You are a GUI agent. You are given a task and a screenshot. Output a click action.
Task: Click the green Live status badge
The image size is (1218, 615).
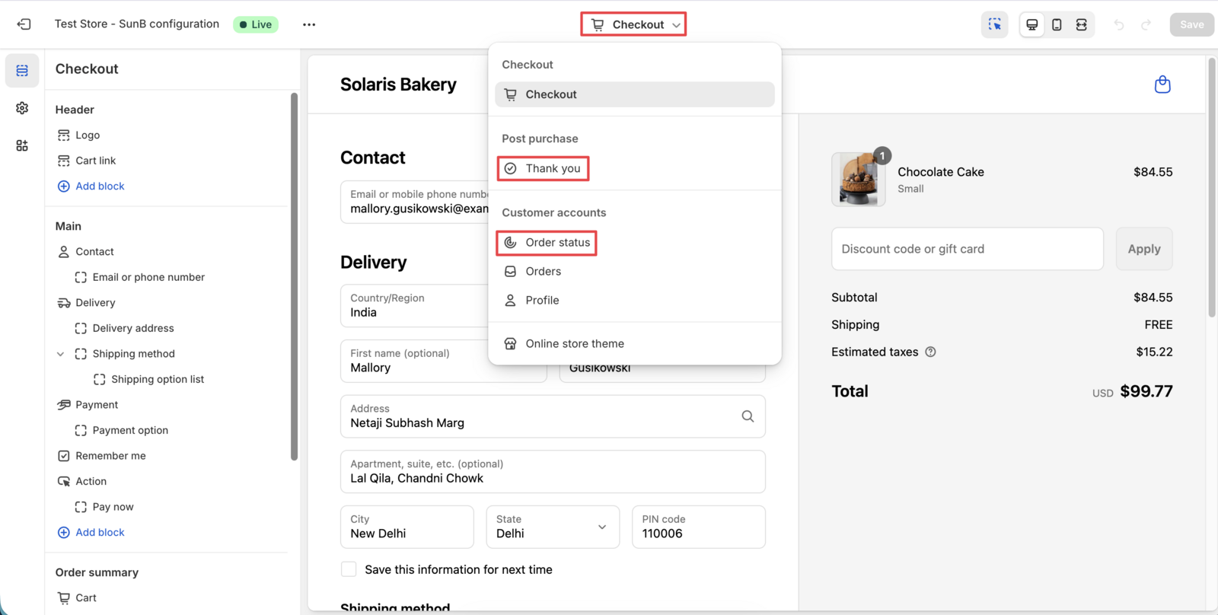[256, 24]
